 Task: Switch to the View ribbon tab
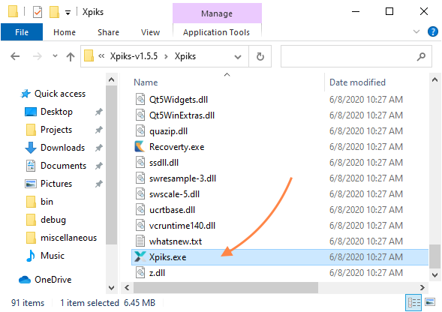[150, 32]
